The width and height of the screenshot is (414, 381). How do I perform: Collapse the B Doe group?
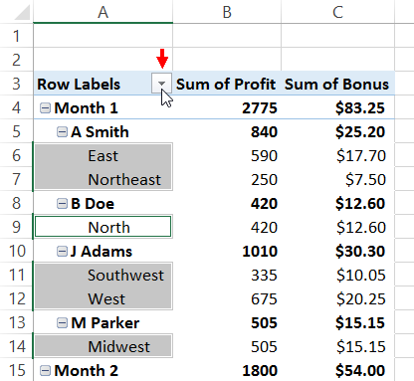[x=62, y=204]
